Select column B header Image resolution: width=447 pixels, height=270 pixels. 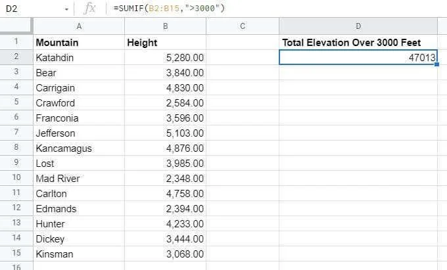(166, 26)
